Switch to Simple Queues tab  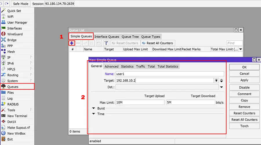point(81,36)
